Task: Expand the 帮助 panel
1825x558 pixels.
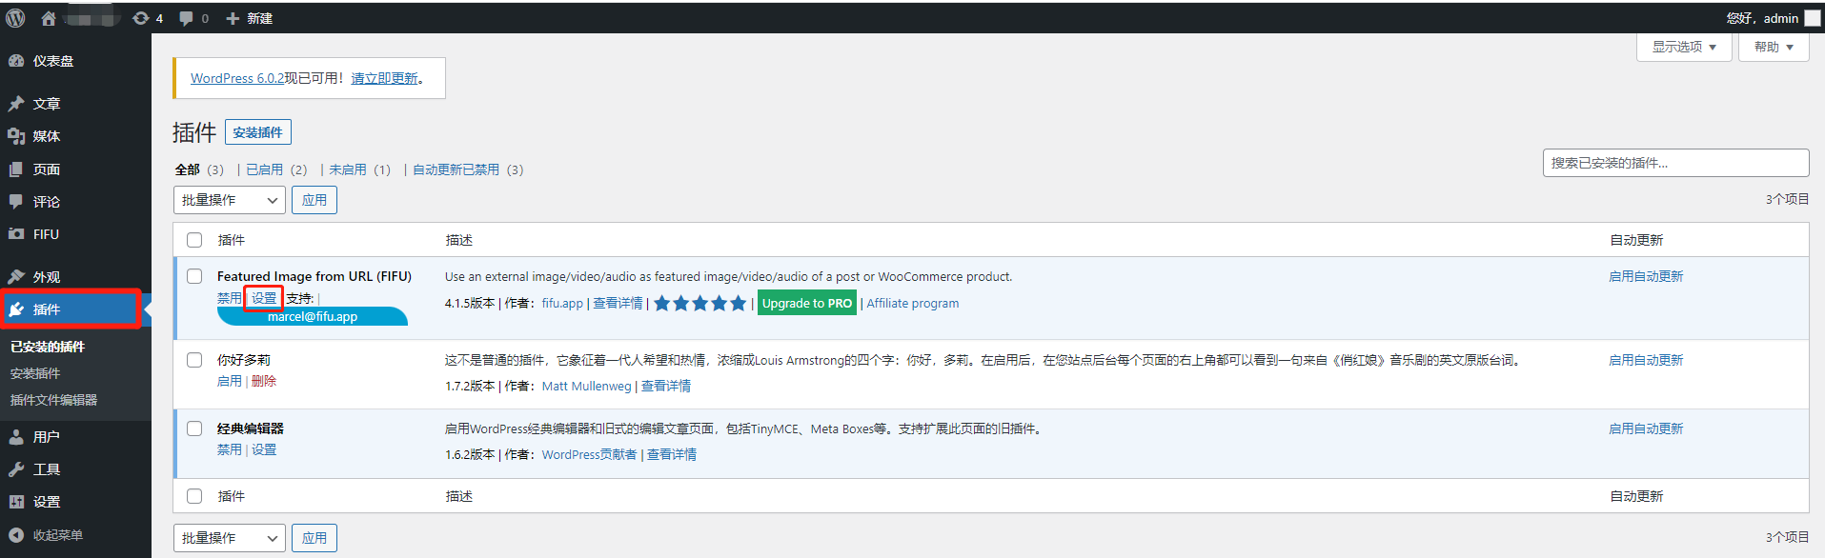Action: 1774,47
